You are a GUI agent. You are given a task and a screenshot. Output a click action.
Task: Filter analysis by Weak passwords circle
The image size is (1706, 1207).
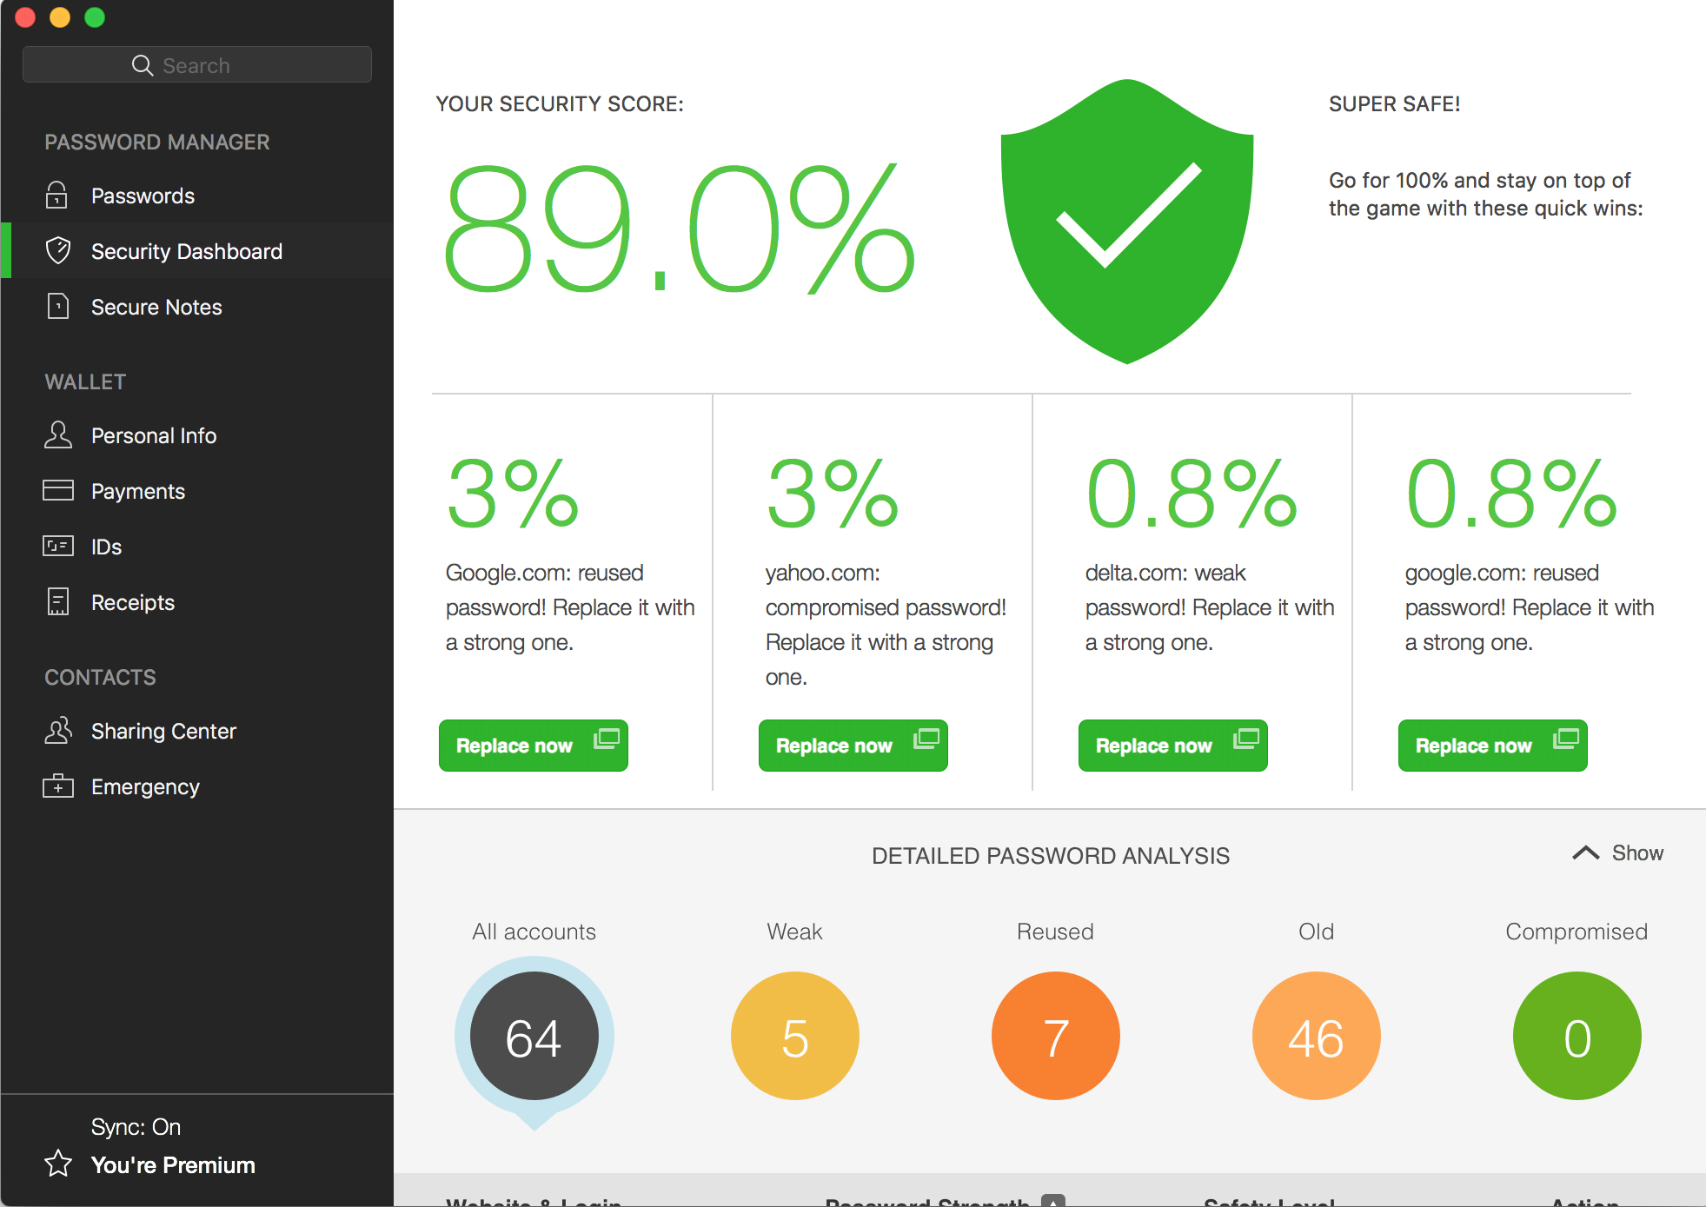[794, 1036]
